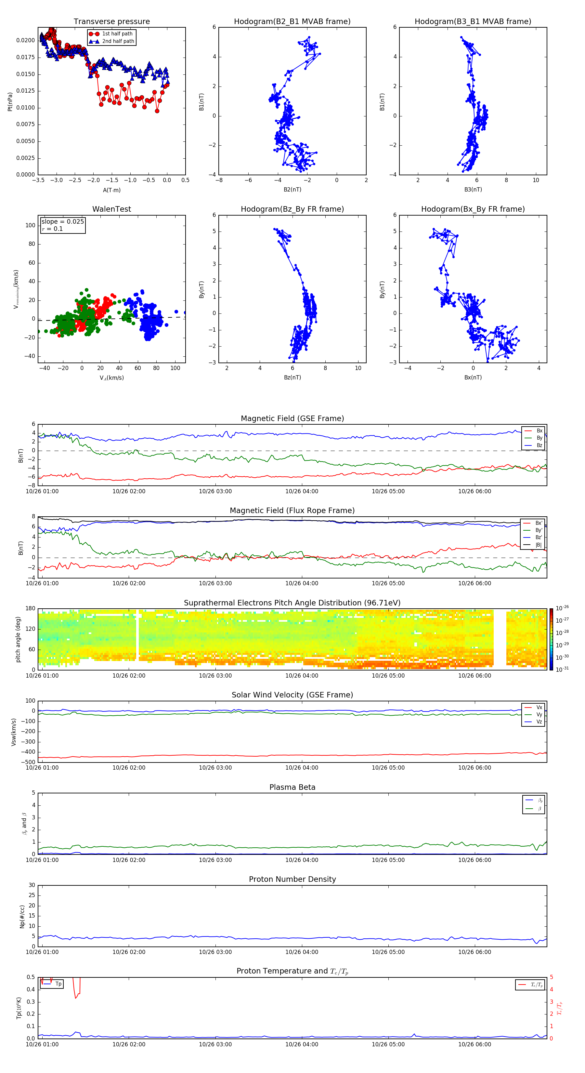This screenshot has height=1073, width=585.
Task: Click the 'Transverse pressure' plot title
Action: (x=111, y=22)
